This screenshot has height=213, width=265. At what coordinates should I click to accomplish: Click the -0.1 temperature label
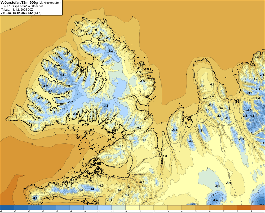(x=129, y=187)
